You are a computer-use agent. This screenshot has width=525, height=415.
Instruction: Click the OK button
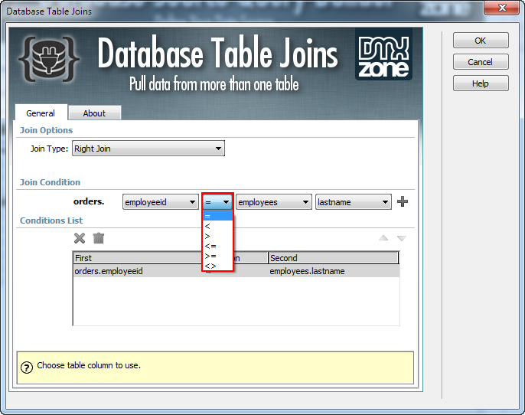click(481, 41)
